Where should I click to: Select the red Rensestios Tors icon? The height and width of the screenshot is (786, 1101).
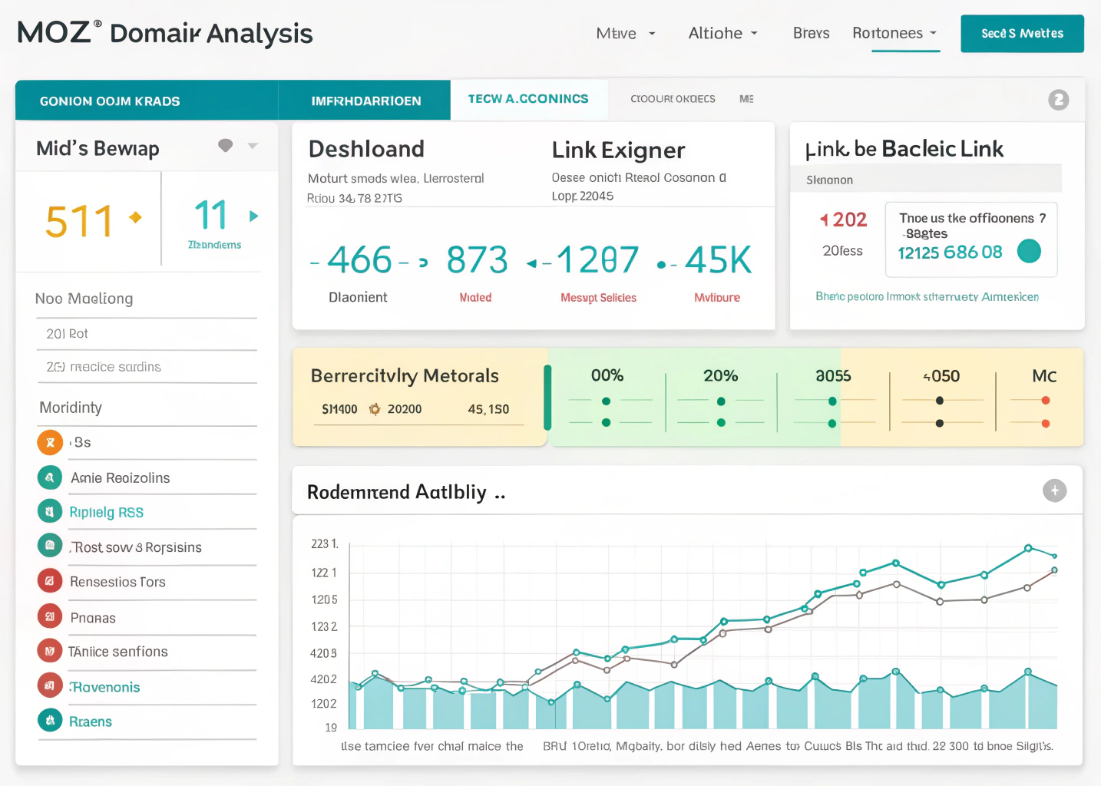pyautogui.click(x=49, y=581)
